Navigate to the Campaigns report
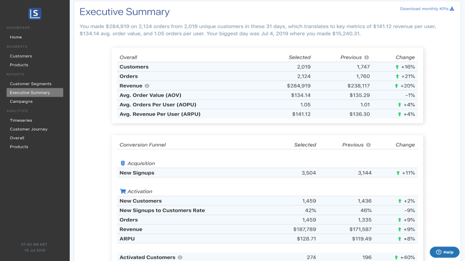 (x=21, y=101)
